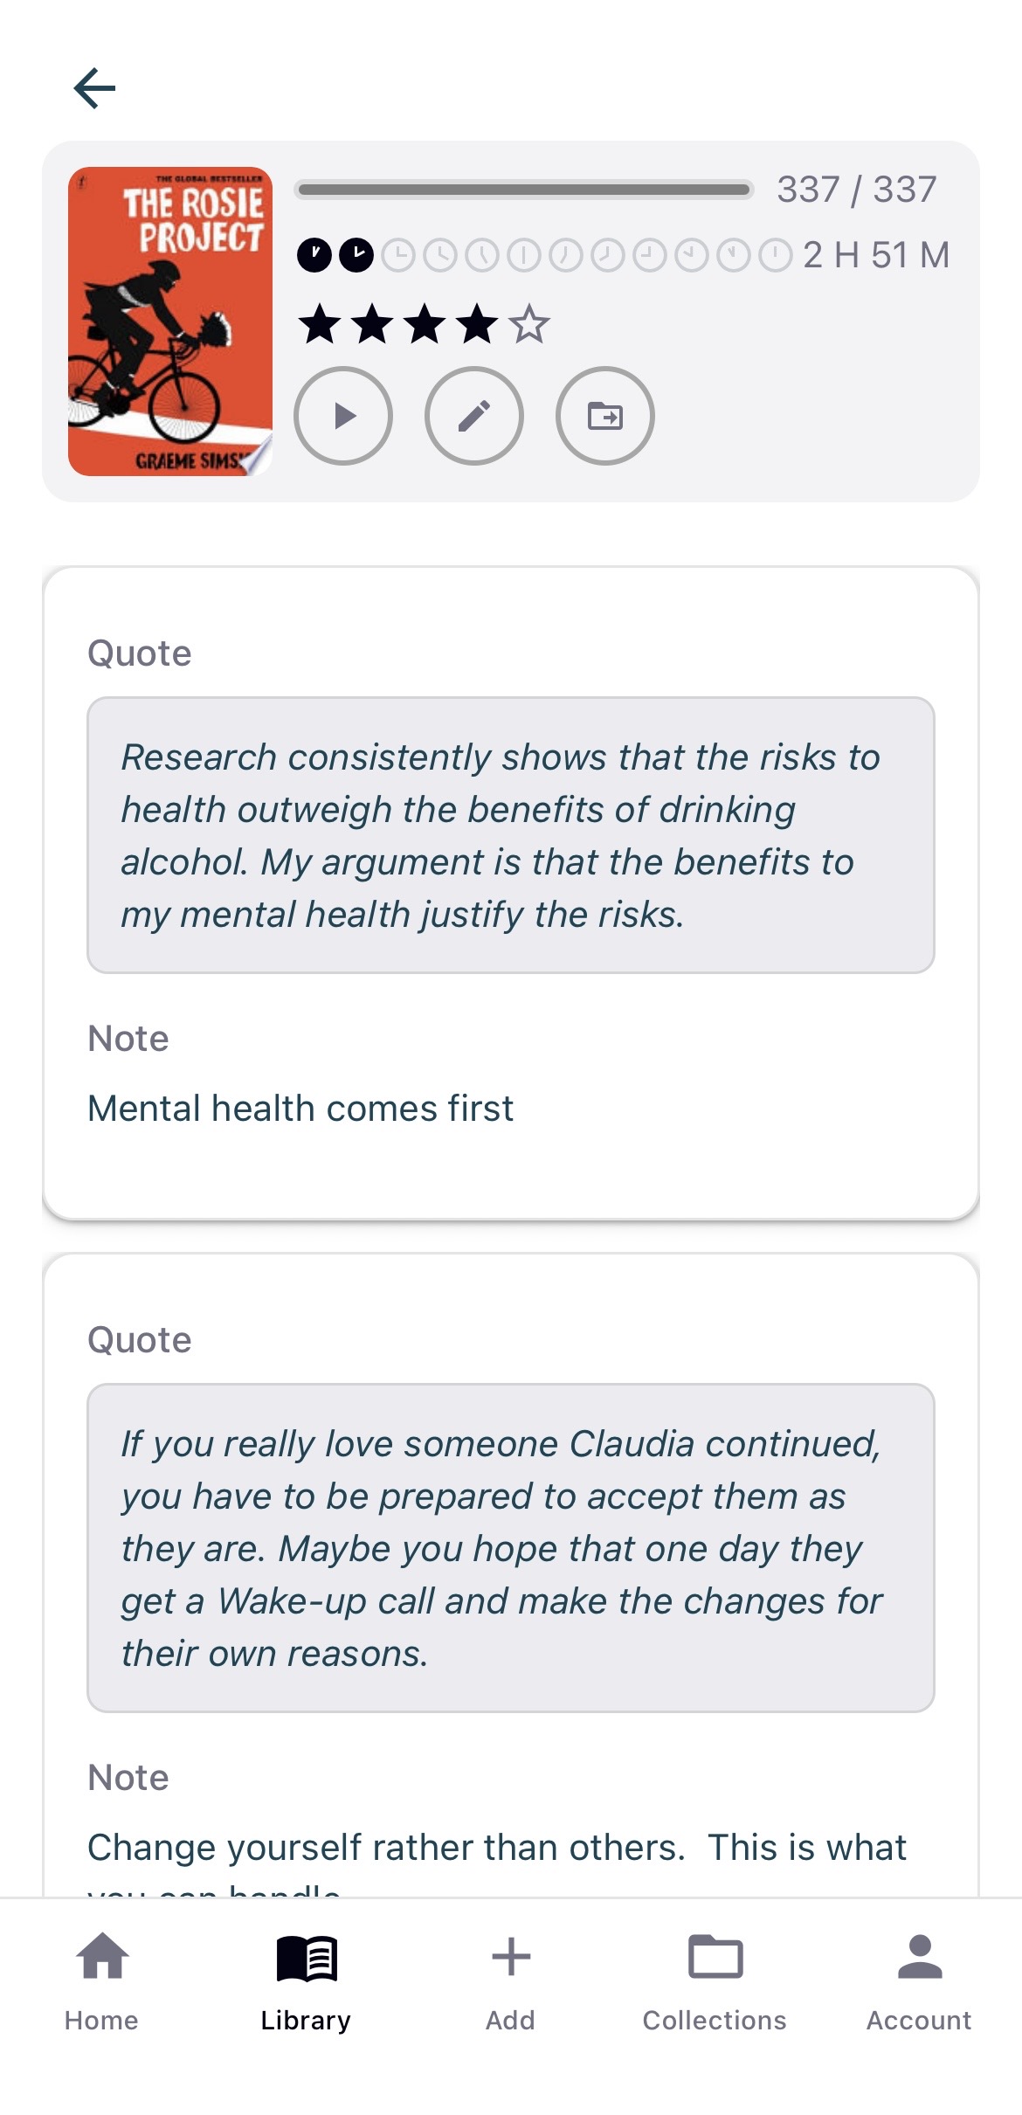
Task: Open the pencil edit button
Action: point(474,416)
